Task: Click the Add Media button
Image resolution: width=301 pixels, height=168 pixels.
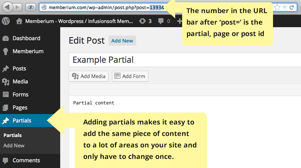Action: tap(89, 76)
